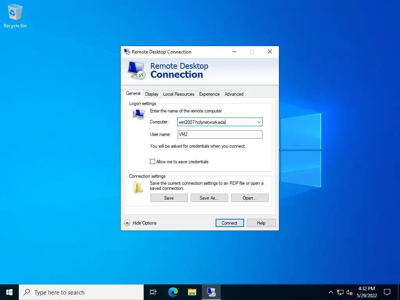Click the muted volume tray icon
Screen dimensions: 400x300
[x=349, y=292]
